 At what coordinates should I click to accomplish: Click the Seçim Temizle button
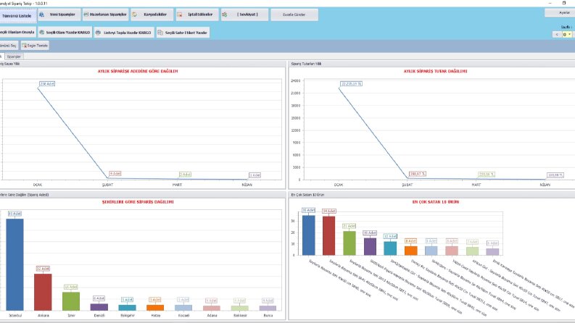[35, 46]
